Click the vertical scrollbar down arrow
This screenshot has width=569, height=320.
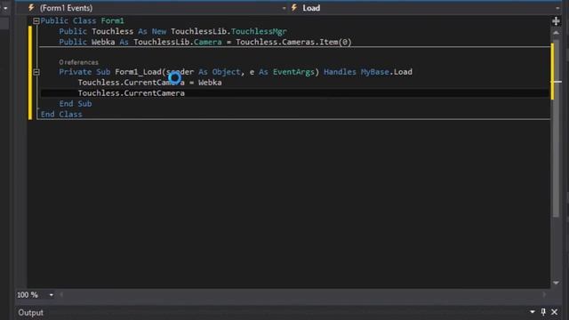(x=556, y=283)
